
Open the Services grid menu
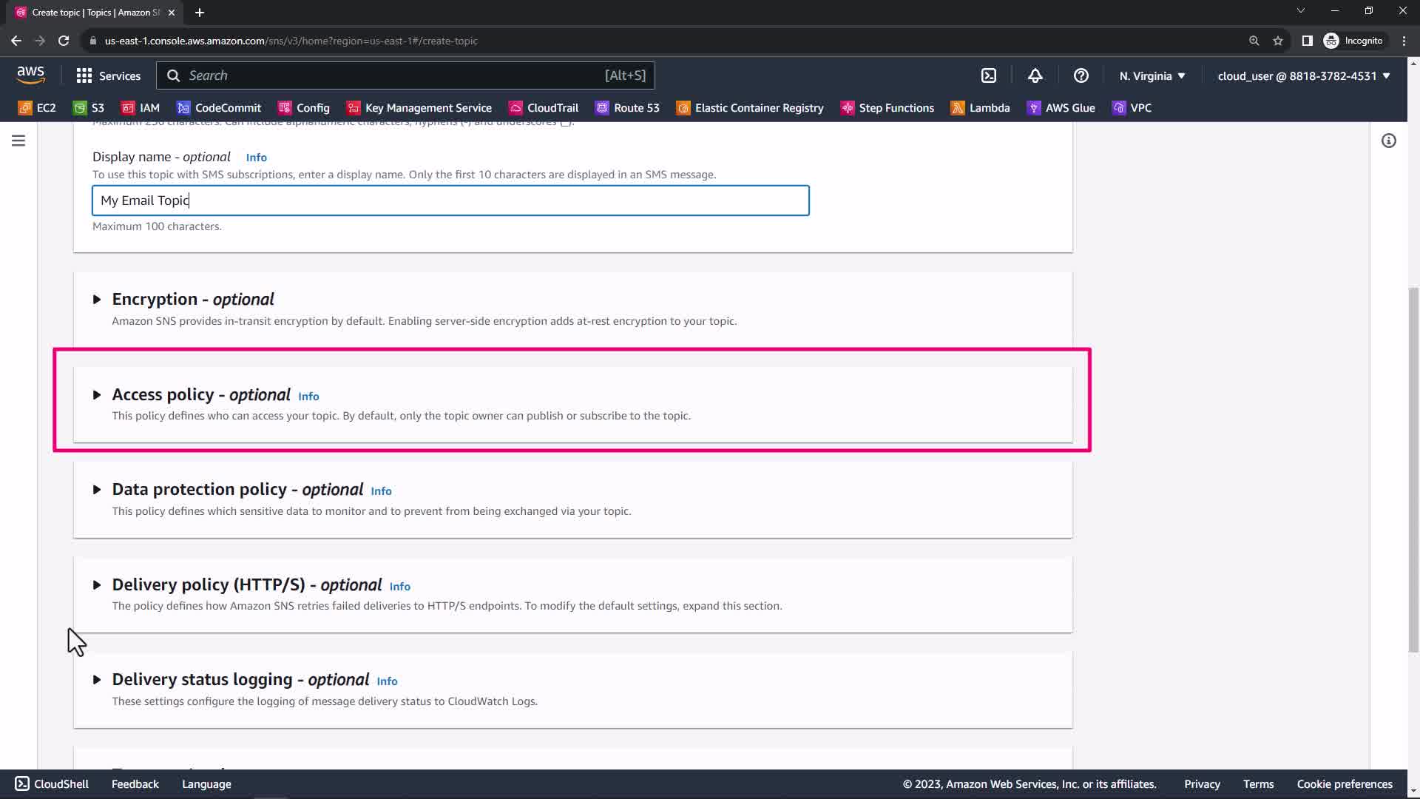pyautogui.click(x=108, y=75)
